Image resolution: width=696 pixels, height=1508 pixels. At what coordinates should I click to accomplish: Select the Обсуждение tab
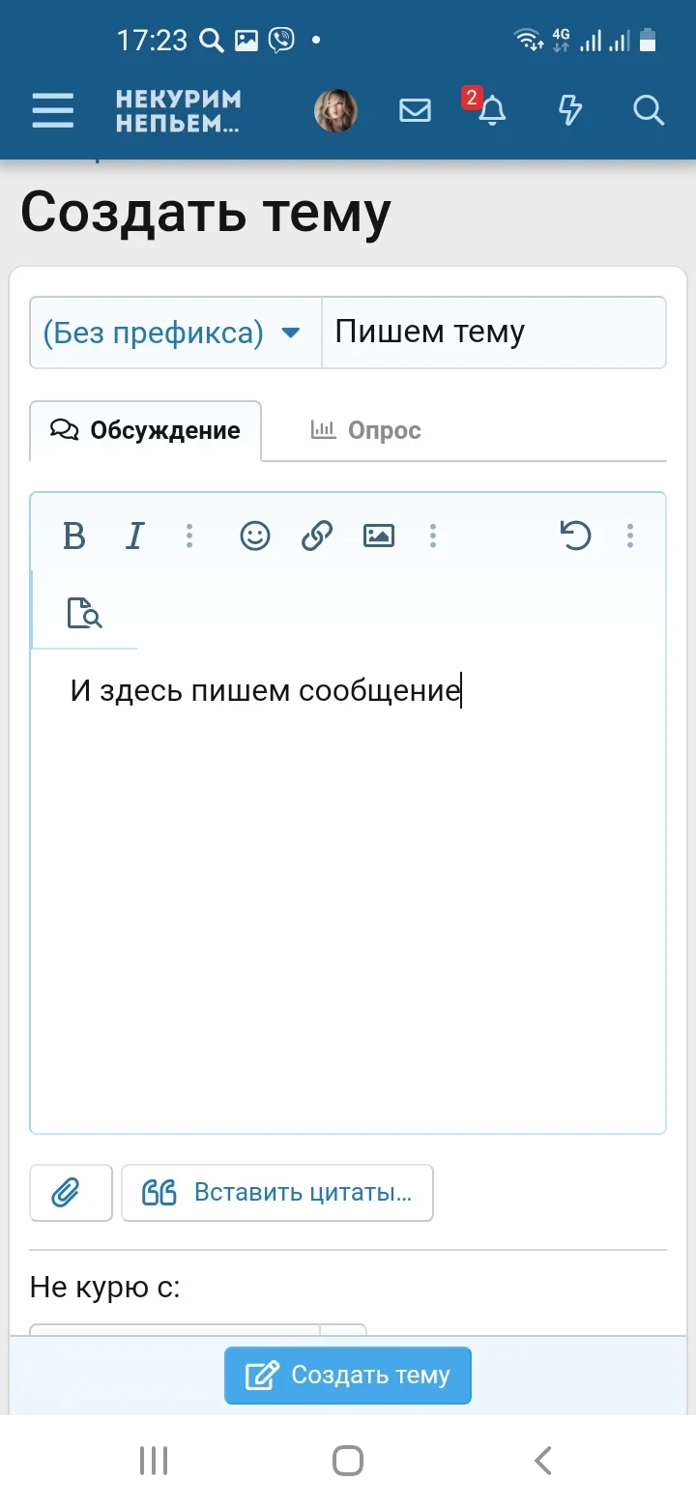point(145,430)
